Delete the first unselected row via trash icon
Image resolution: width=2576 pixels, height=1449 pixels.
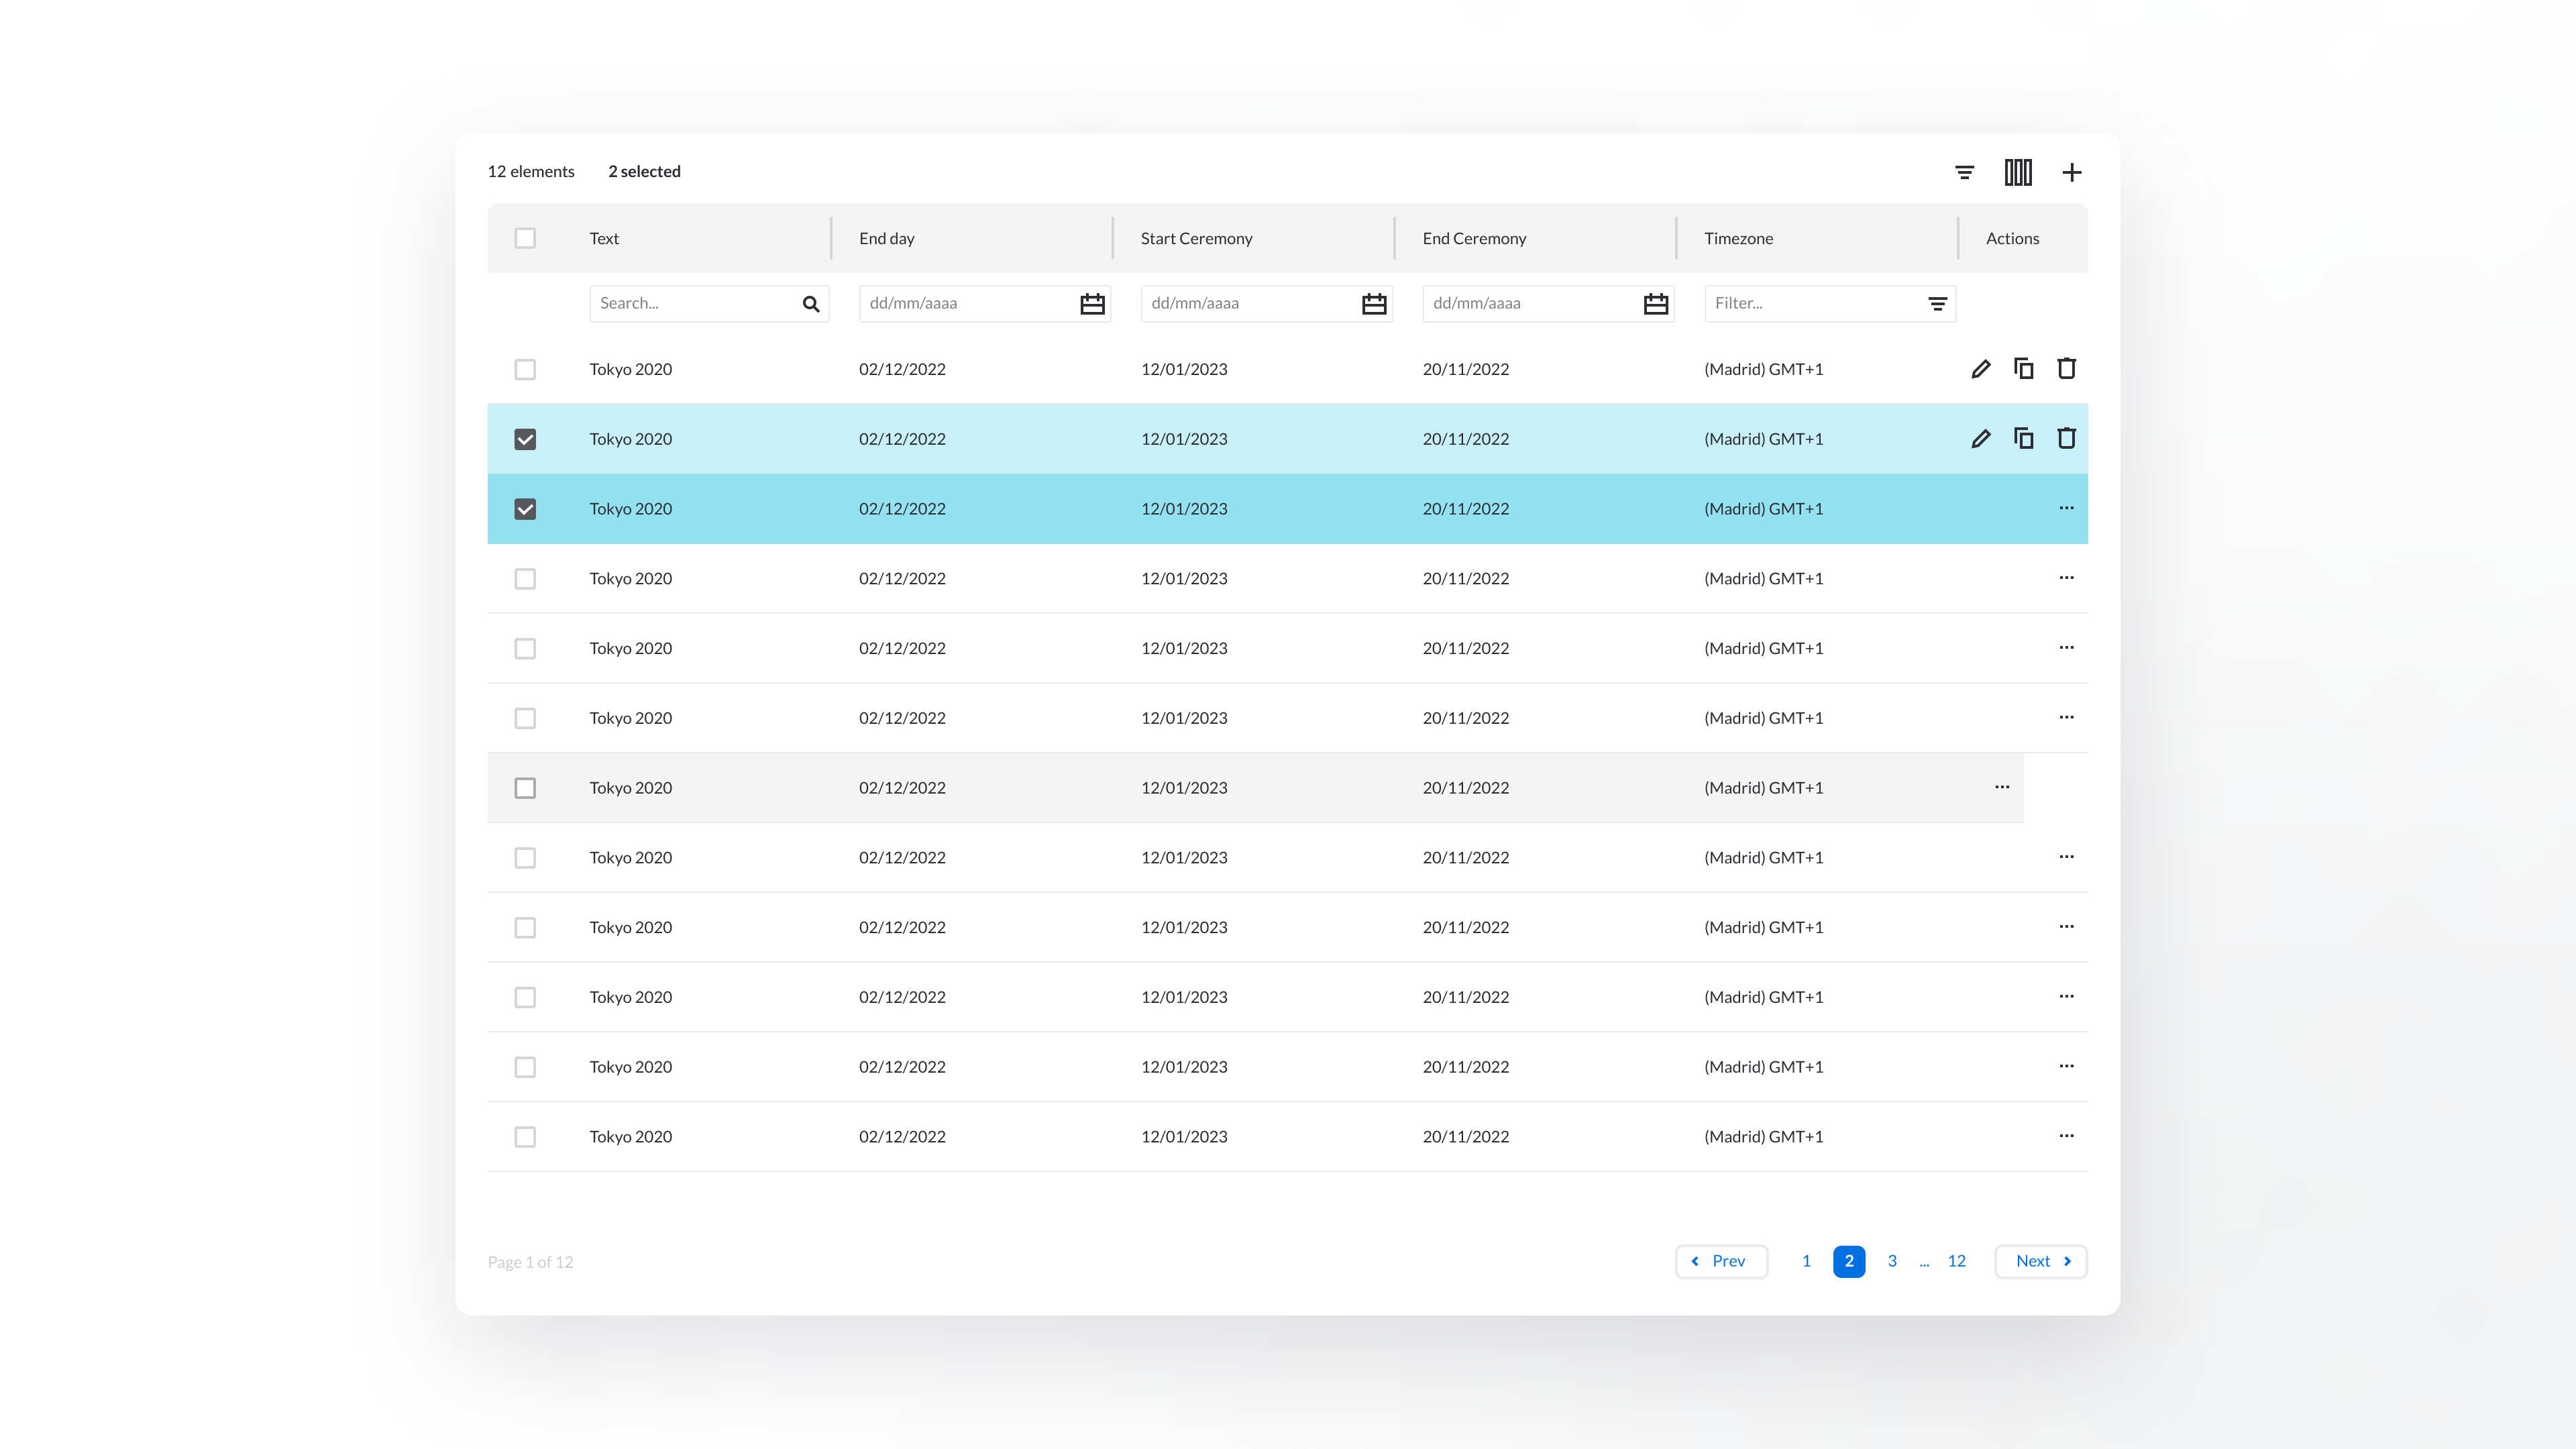pyautogui.click(x=2066, y=369)
